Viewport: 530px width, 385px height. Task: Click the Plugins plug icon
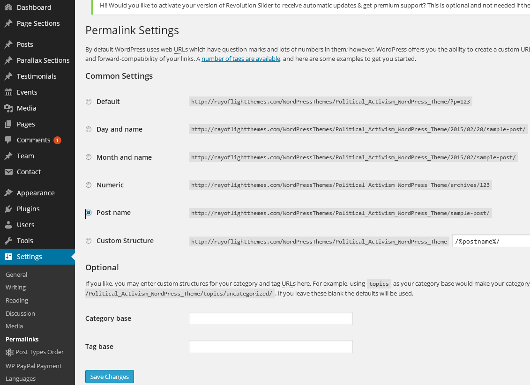click(8, 209)
